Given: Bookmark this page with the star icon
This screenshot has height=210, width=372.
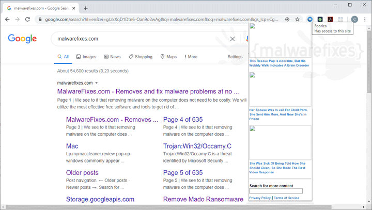Looking at the screenshot, I should [x=297, y=20].
